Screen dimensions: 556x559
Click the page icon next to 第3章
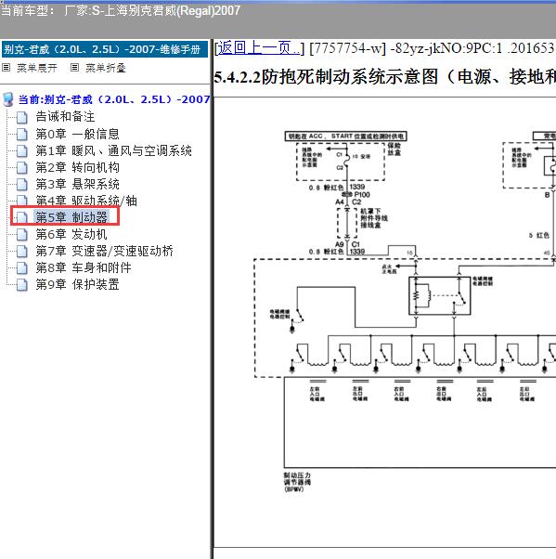tap(22, 184)
